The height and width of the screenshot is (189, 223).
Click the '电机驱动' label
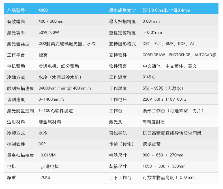point(16,66)
